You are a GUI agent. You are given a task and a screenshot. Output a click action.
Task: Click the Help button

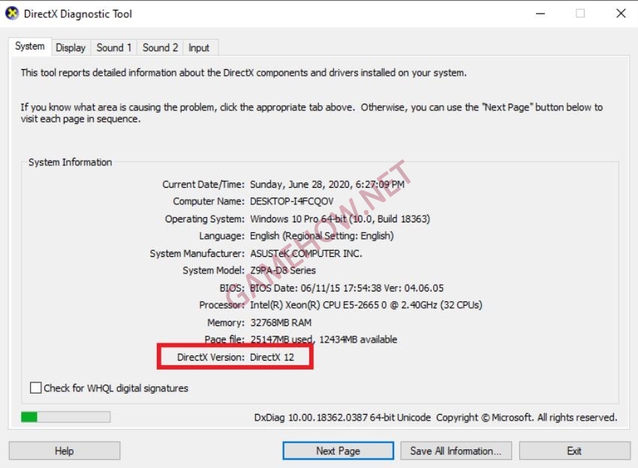point(65,451)
